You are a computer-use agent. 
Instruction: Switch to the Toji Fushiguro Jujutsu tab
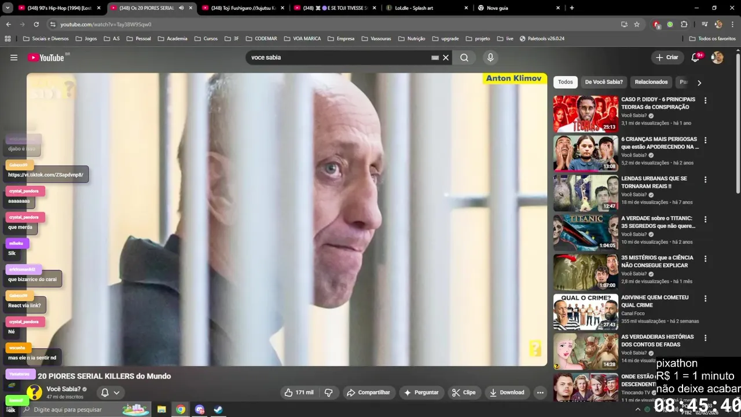click(242, 8)
